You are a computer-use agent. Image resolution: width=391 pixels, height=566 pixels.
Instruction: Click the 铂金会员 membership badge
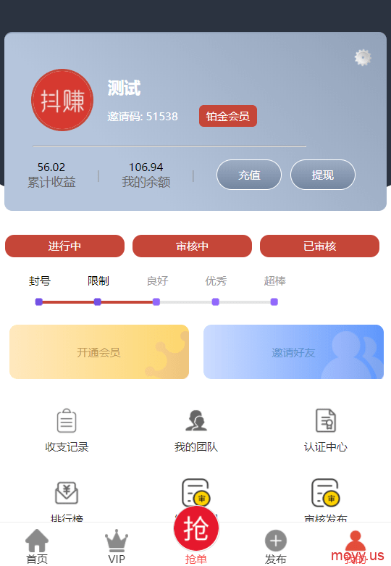click(228, 116)
